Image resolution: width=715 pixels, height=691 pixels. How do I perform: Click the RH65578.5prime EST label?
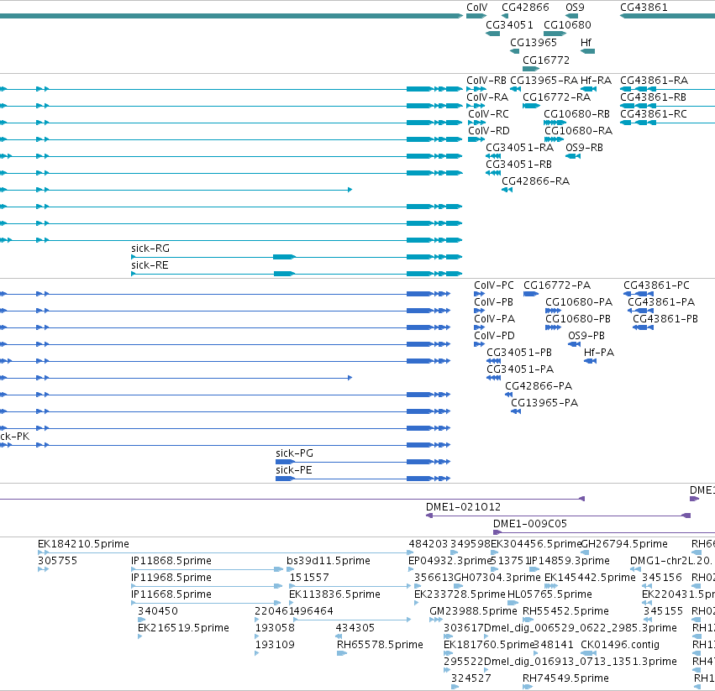tap(380, 645)
